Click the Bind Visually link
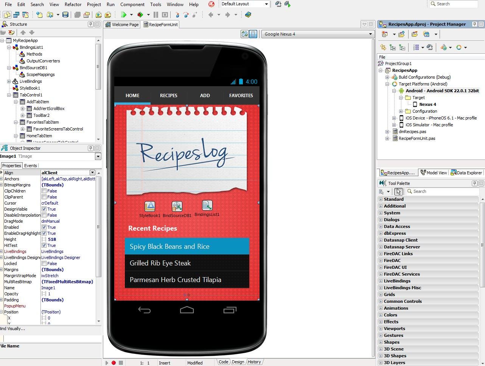The height and width of the screenshot is (366, 485). [x=12, y=329]
